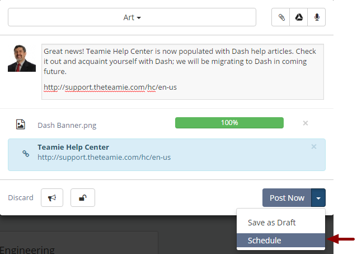Toggle the padlock lock post button

83,197
